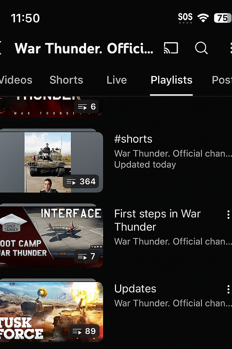Switch to the Shorts tab
232x349 pixels.
point(66,80)
